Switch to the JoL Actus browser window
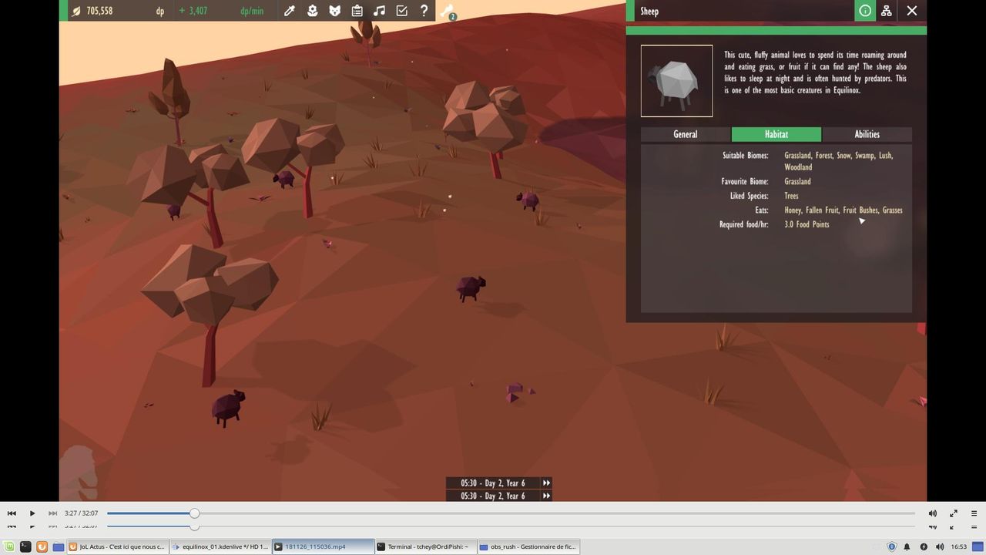Viewport: 986px width, 555px height. (x=117, y=547)
